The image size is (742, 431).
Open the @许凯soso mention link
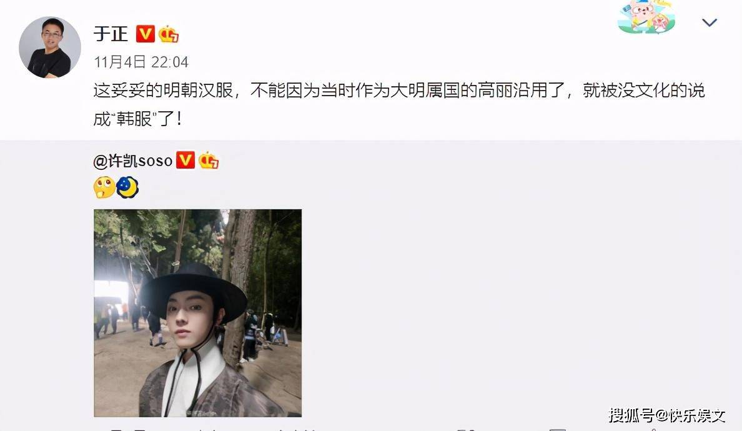click(133, 161)
